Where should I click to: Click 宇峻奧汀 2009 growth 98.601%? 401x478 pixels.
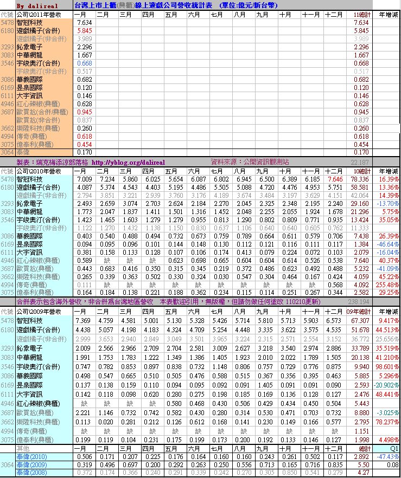tap(387, 367)
